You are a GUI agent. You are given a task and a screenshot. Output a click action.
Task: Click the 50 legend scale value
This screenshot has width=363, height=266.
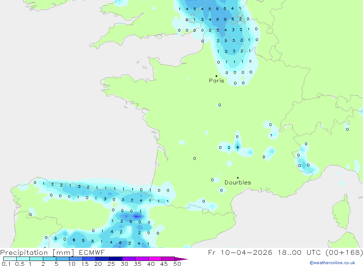177,264
